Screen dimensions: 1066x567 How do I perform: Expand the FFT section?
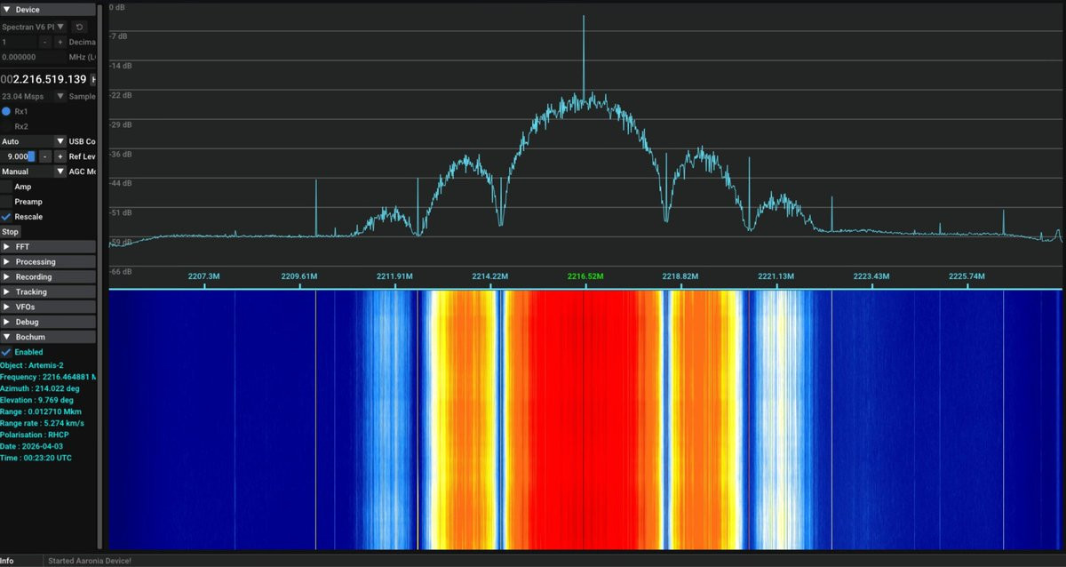pyautogui.click(x=48, y=246)
